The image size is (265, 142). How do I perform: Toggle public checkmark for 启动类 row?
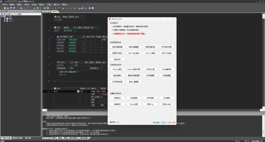75,31
